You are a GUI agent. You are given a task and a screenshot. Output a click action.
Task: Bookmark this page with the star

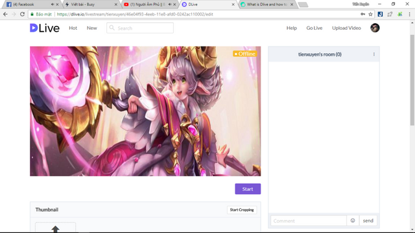(370, 14)
